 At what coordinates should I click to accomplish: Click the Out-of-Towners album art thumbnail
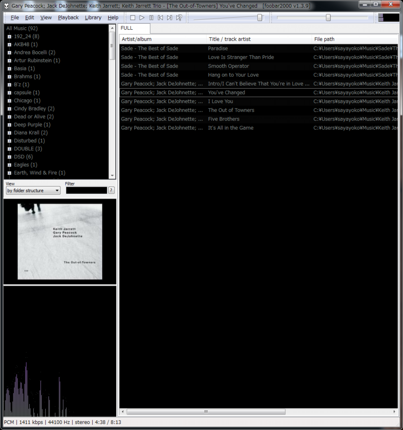coord(60,241)
